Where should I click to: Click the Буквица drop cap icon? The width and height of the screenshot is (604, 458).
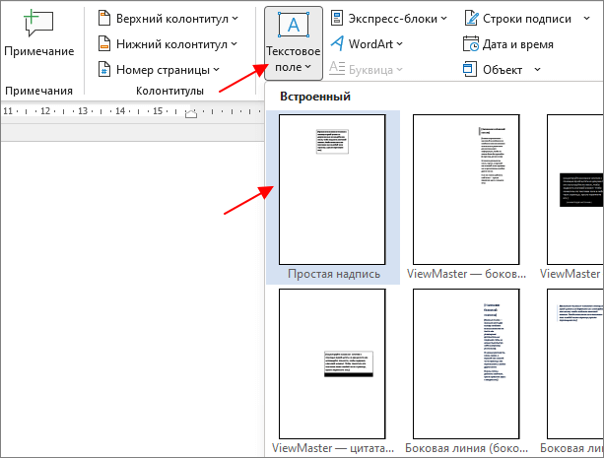[x=337, y=69]
